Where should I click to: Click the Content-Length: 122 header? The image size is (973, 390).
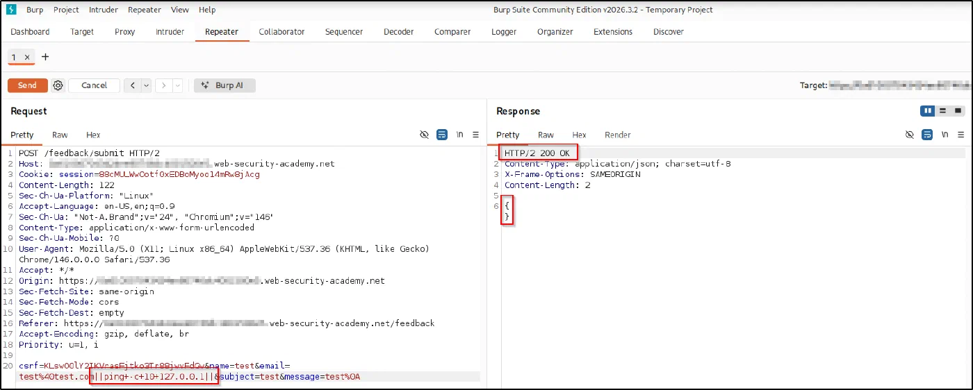click(x=67, y=185)
